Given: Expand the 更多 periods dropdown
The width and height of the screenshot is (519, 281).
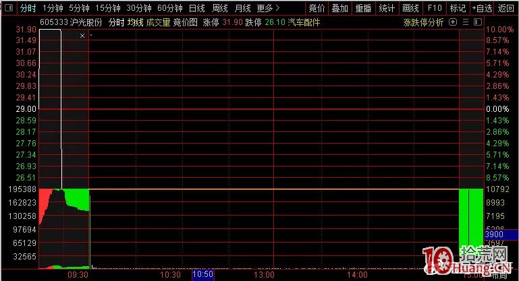Looking at the screenshot, I should coord(268,8).
